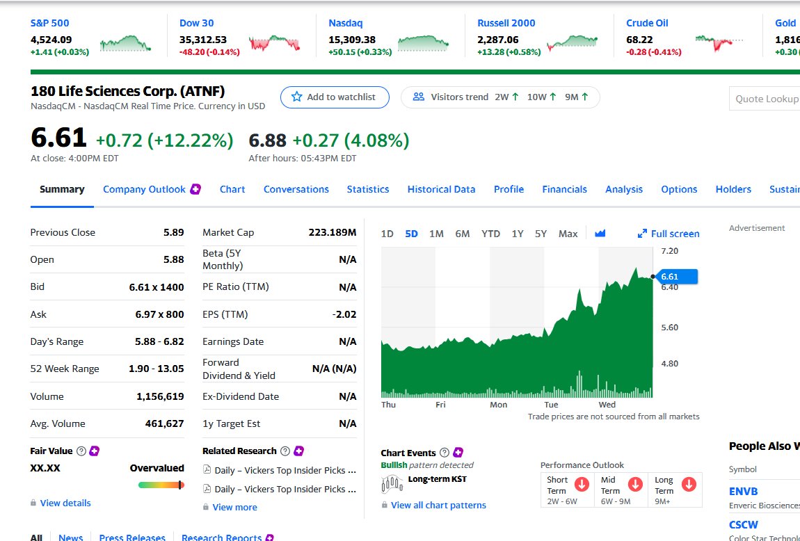Open the Crude Oil mini sparkline chart
Viewport: 800px width, 541px height.
719,44
